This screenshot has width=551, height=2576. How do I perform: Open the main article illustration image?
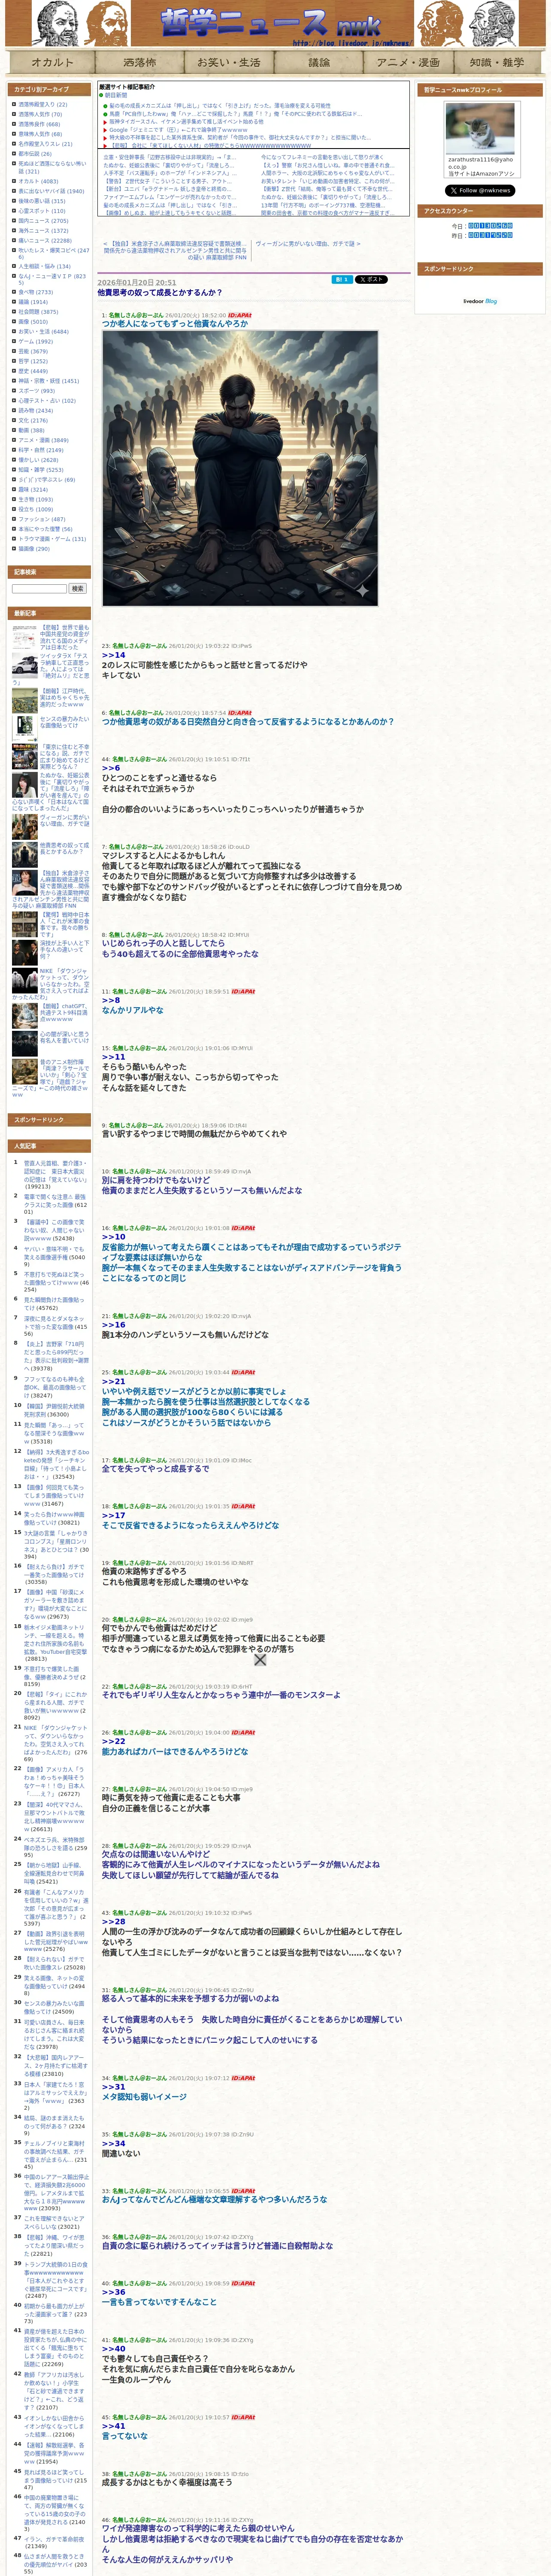[240, 468]
